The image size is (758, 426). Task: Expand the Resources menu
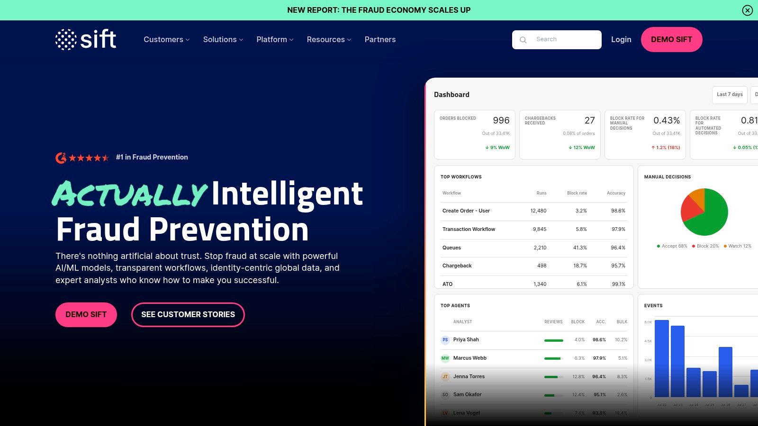coord(329,40)
